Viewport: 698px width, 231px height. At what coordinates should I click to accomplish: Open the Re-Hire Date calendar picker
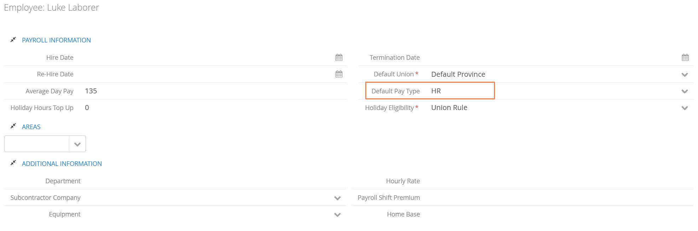(x=339, y=74)
